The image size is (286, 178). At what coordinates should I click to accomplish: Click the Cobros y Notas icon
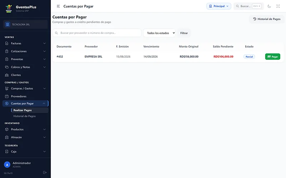tap(7, 67)
